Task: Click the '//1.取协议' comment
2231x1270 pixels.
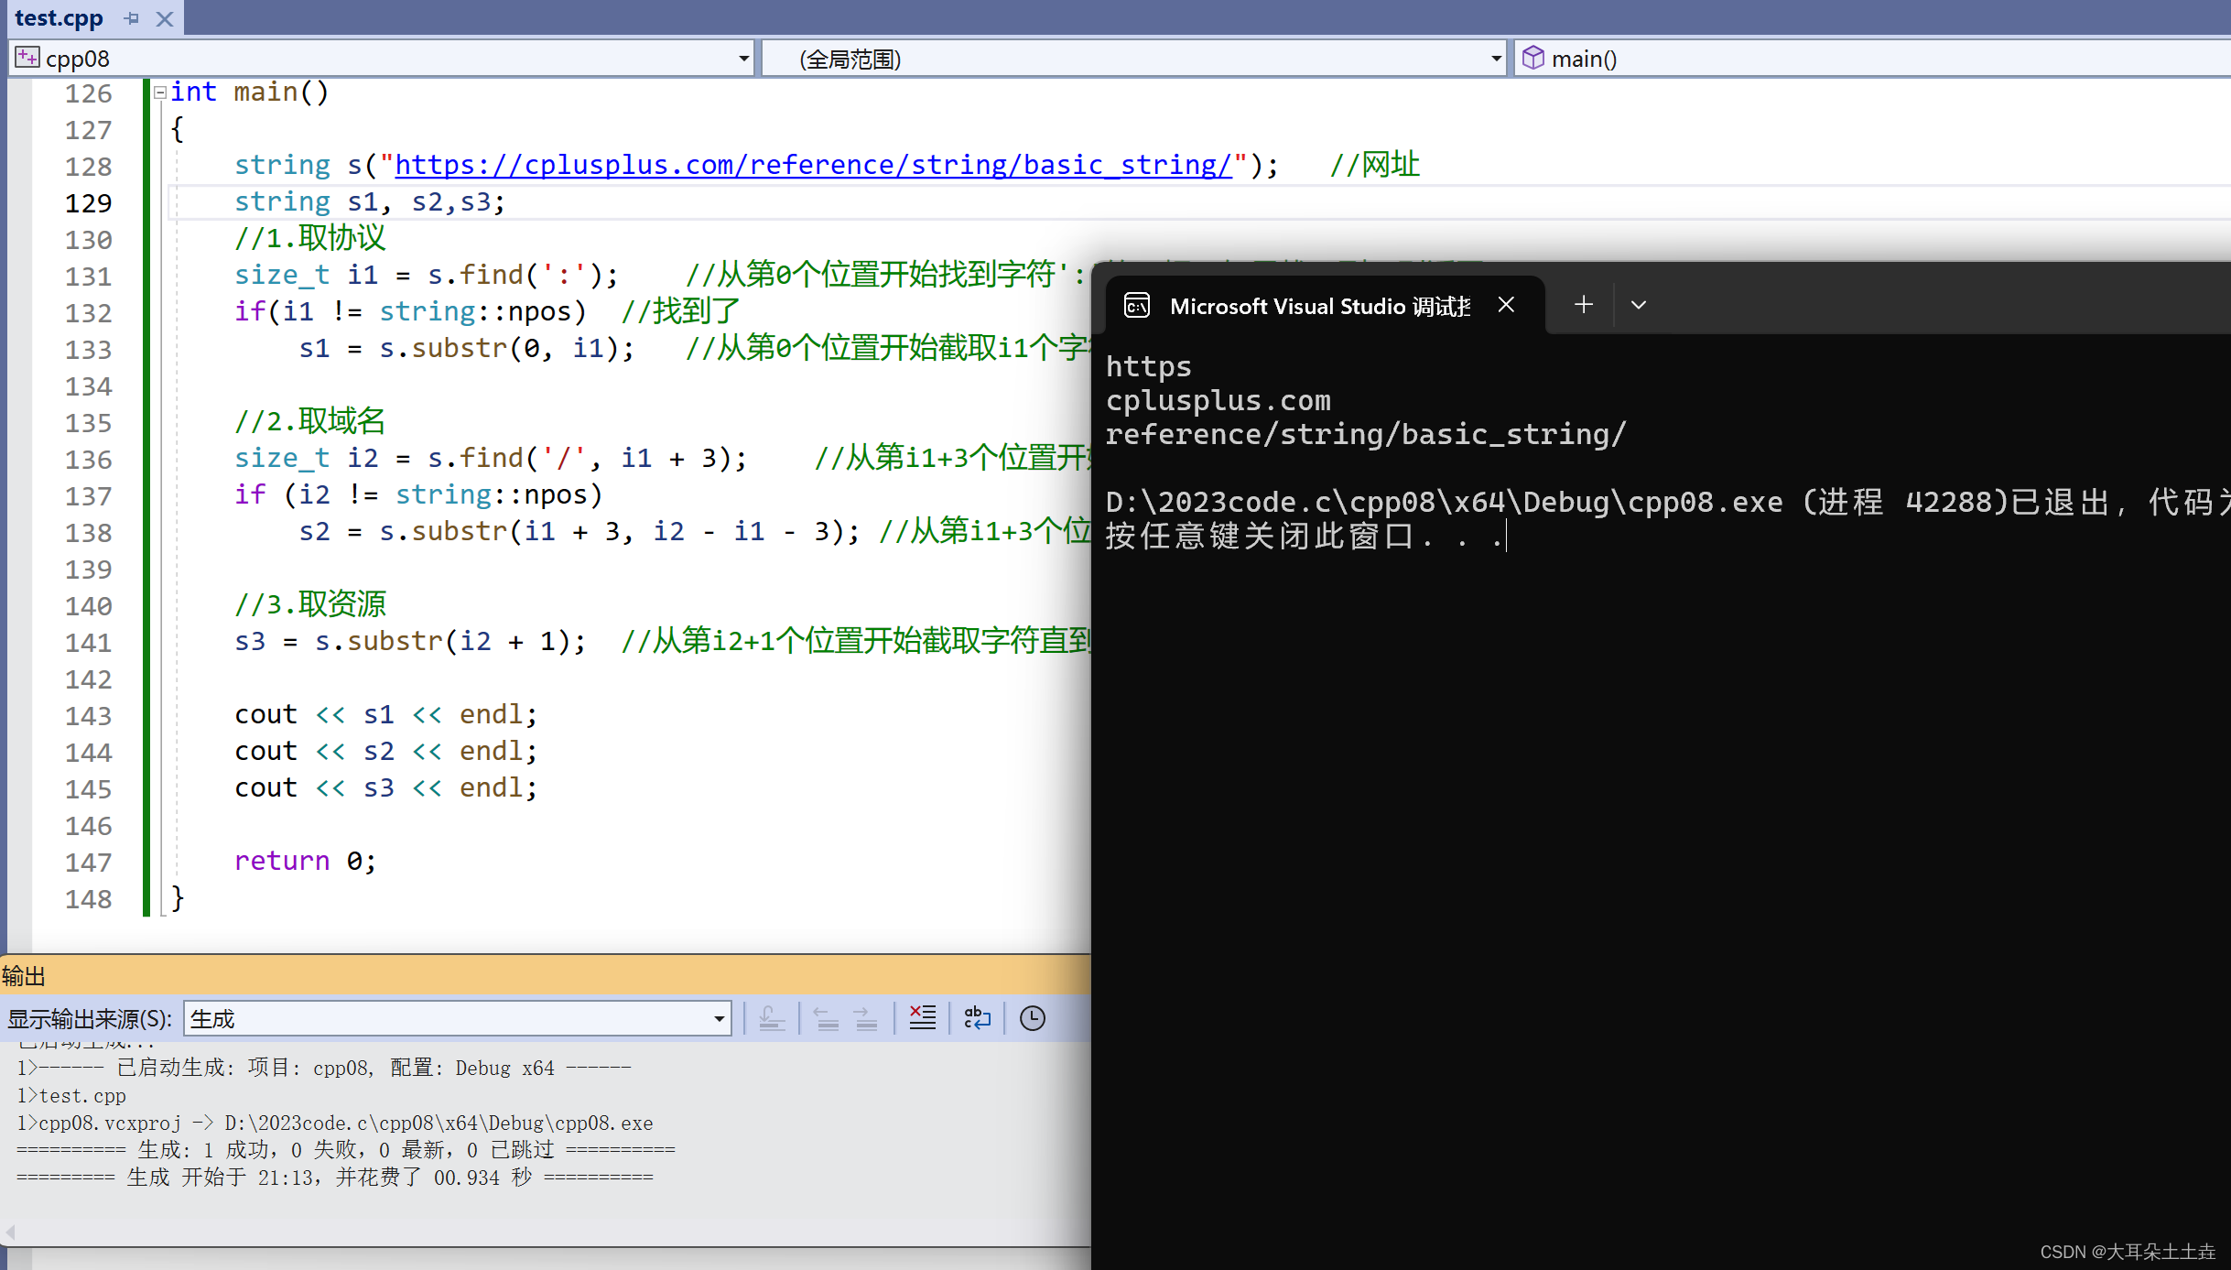Action: coord(310,238)
